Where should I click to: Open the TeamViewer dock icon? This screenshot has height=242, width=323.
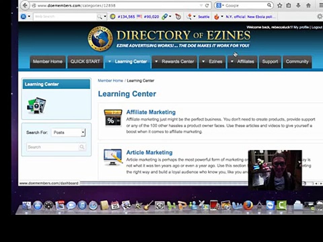click(270, 205)
